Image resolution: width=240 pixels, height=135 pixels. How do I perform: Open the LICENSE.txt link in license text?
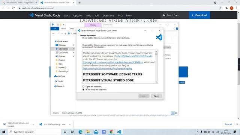pos(113,63)
